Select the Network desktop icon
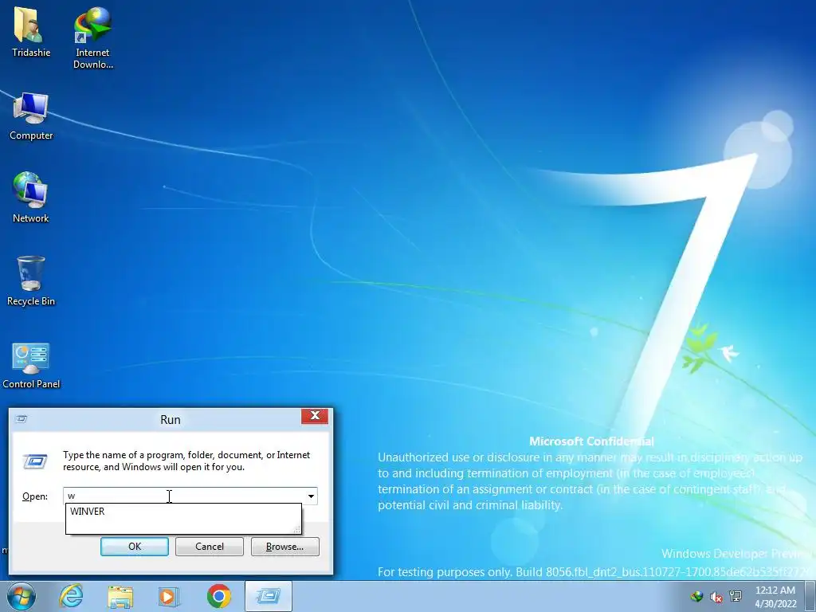 [31, 198]
